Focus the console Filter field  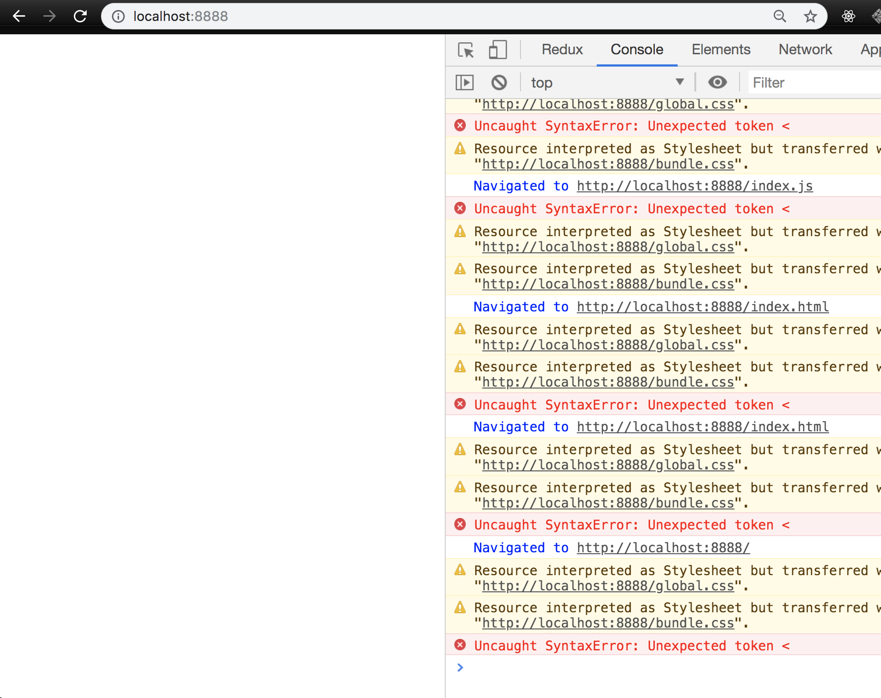pos(815,82)
